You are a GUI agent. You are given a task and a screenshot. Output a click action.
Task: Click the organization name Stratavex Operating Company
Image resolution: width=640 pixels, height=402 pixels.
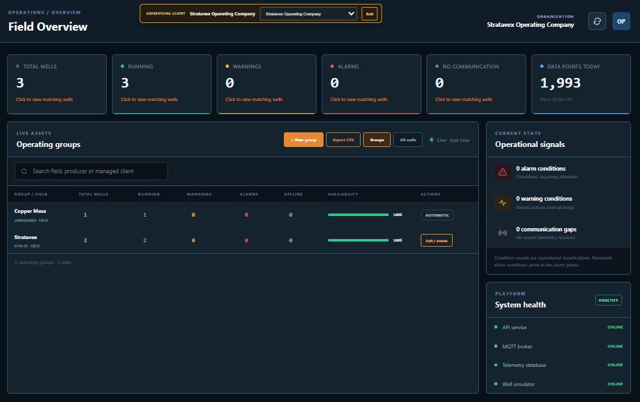530,25
